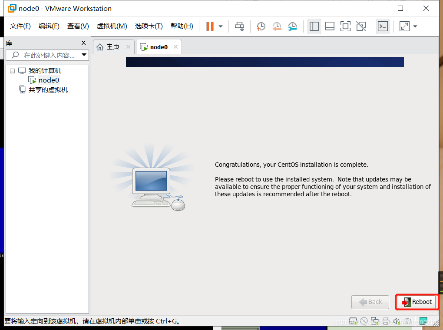Click the camera device status icon

point(407,321)
